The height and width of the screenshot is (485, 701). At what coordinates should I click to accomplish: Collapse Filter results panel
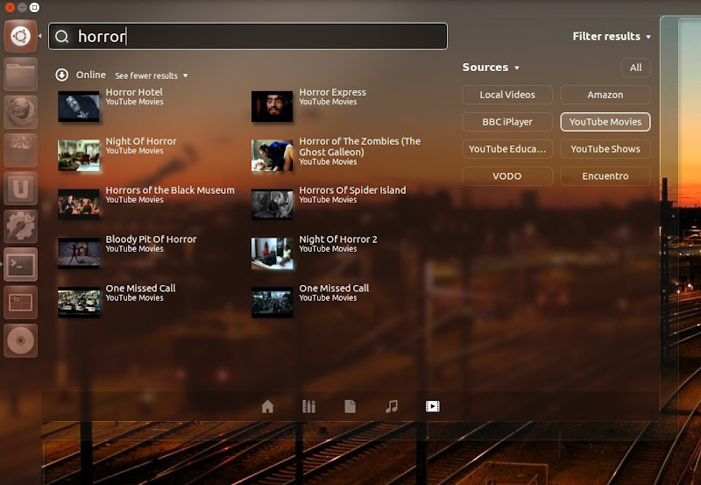pos(611,36)
